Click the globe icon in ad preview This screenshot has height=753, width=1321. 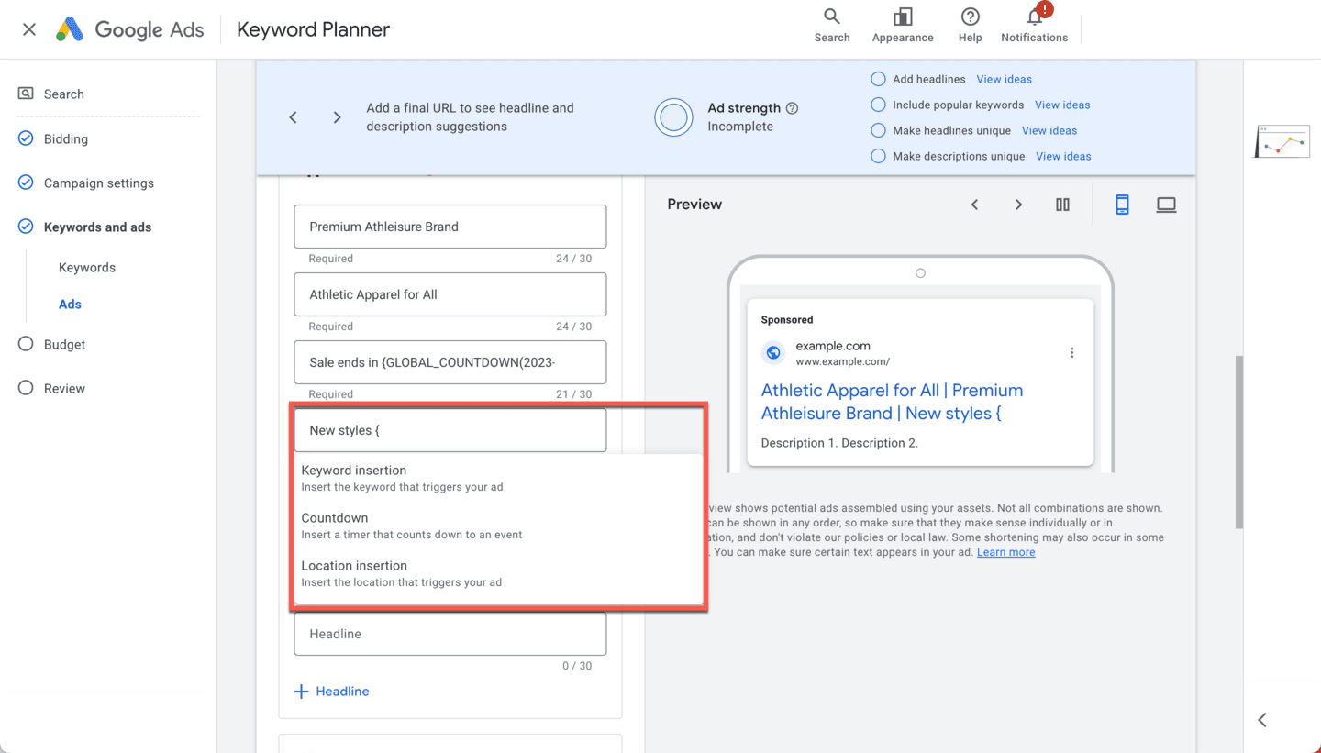(x=773, y=352)
